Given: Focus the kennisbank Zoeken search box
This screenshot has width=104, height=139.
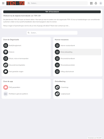Looking at the screenshot, I should pyautogui.click(x=52, y=33).
